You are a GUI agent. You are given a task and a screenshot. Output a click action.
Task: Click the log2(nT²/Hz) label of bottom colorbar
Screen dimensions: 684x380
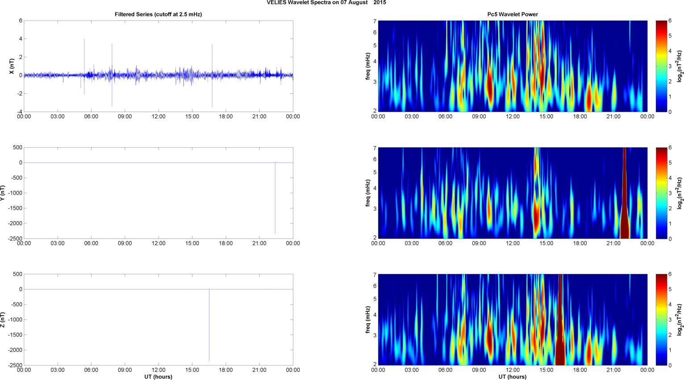680,320
